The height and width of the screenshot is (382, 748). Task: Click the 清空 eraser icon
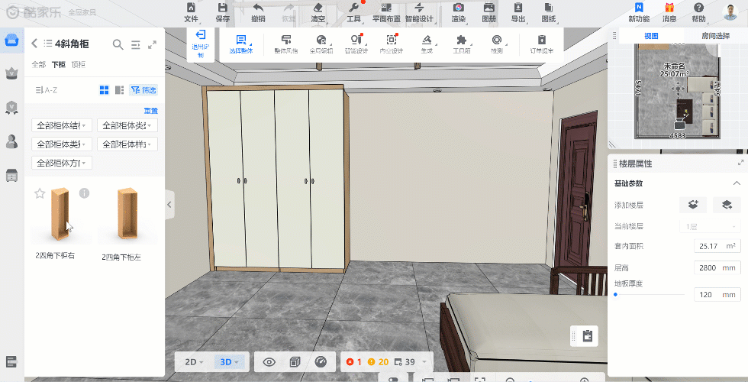coord(318,8)
